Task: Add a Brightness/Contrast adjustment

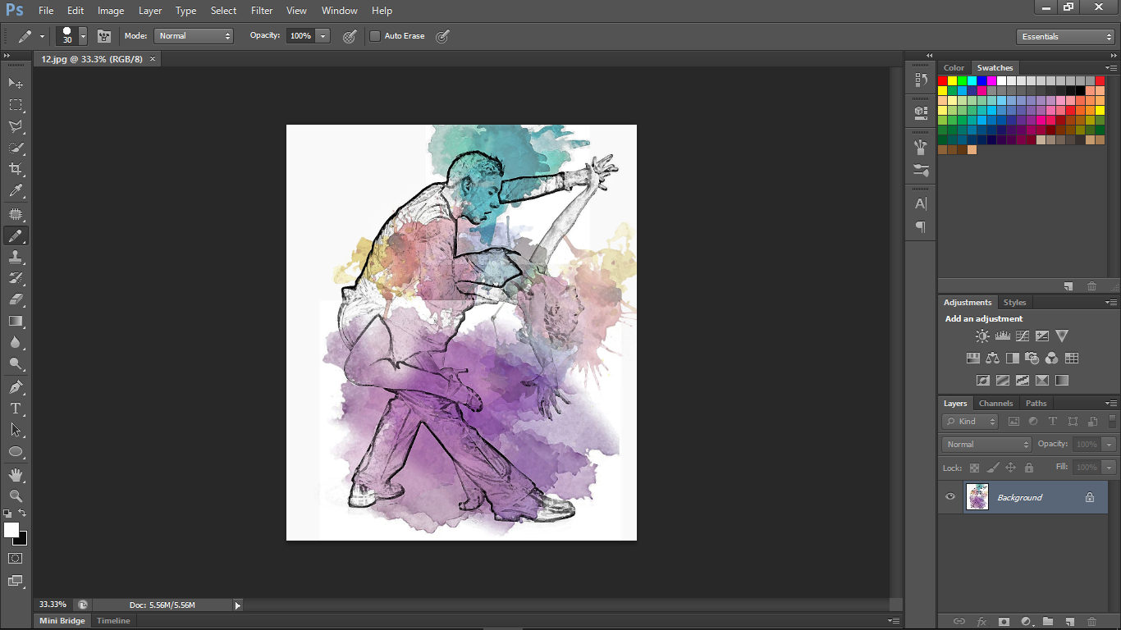Action: [x=982, y=336]
